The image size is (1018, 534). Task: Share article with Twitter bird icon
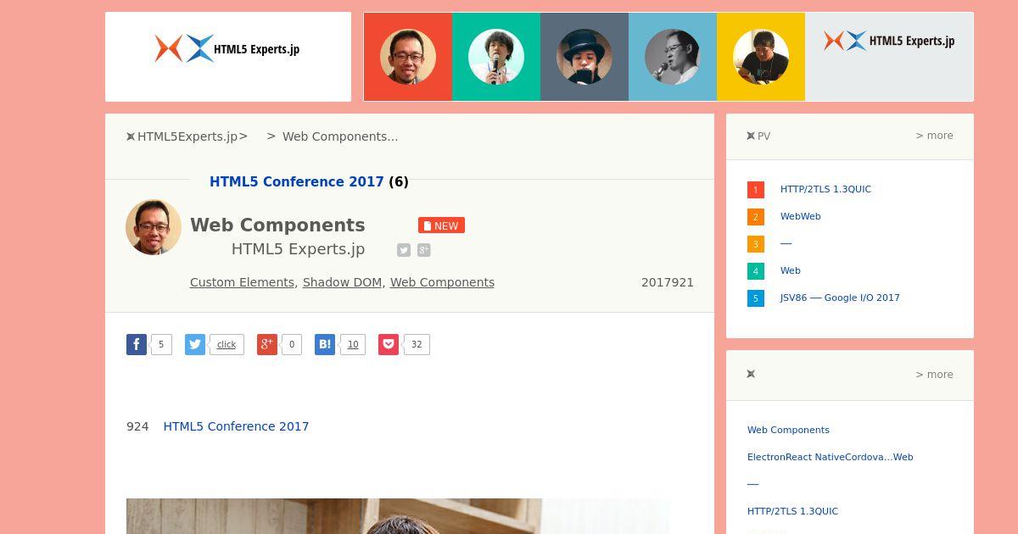pyautogui.click(x=195, y=344)
